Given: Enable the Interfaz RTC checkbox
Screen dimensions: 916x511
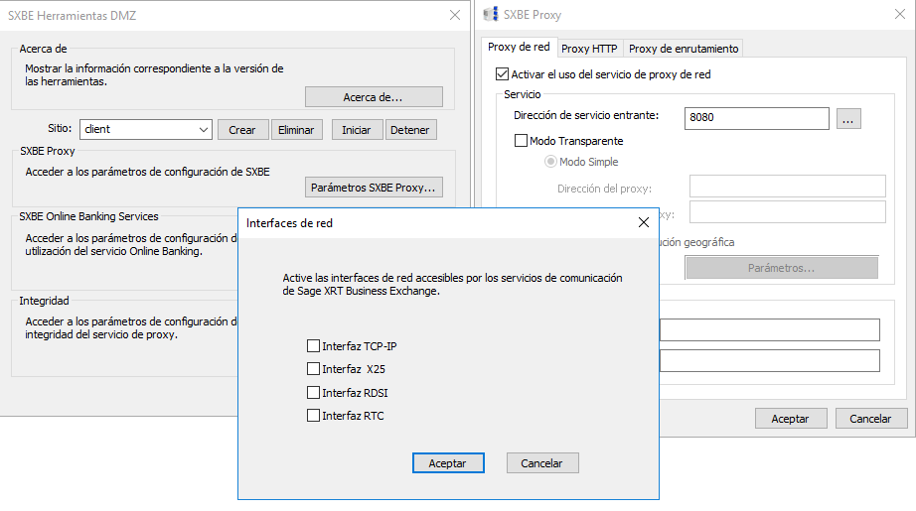Looking at the screenshot, I should (314, 416).
